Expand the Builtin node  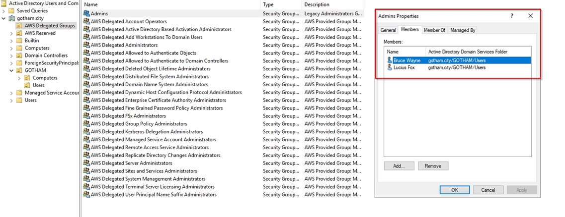11,41
